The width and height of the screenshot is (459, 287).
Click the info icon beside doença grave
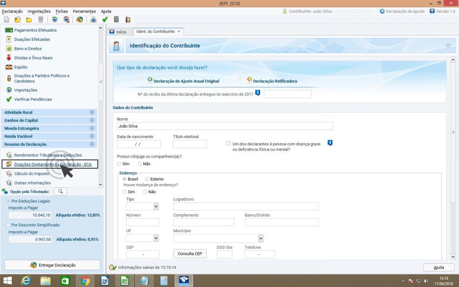pyautogui.click(x=330, y=143)
